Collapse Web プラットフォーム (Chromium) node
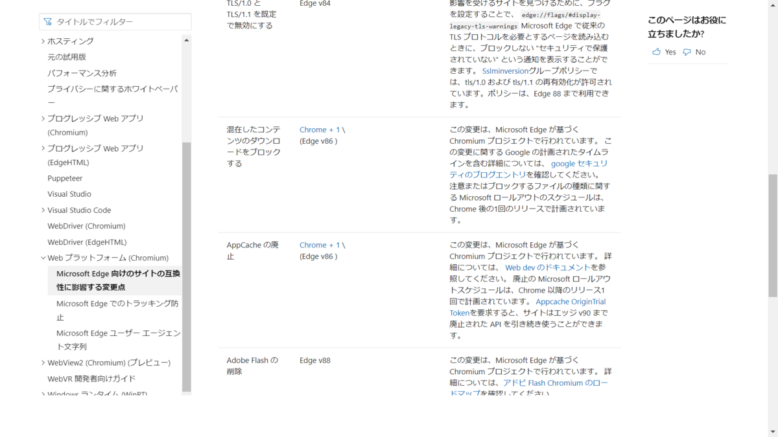This screenshot has width=778, height=437. tap(43, 258)
